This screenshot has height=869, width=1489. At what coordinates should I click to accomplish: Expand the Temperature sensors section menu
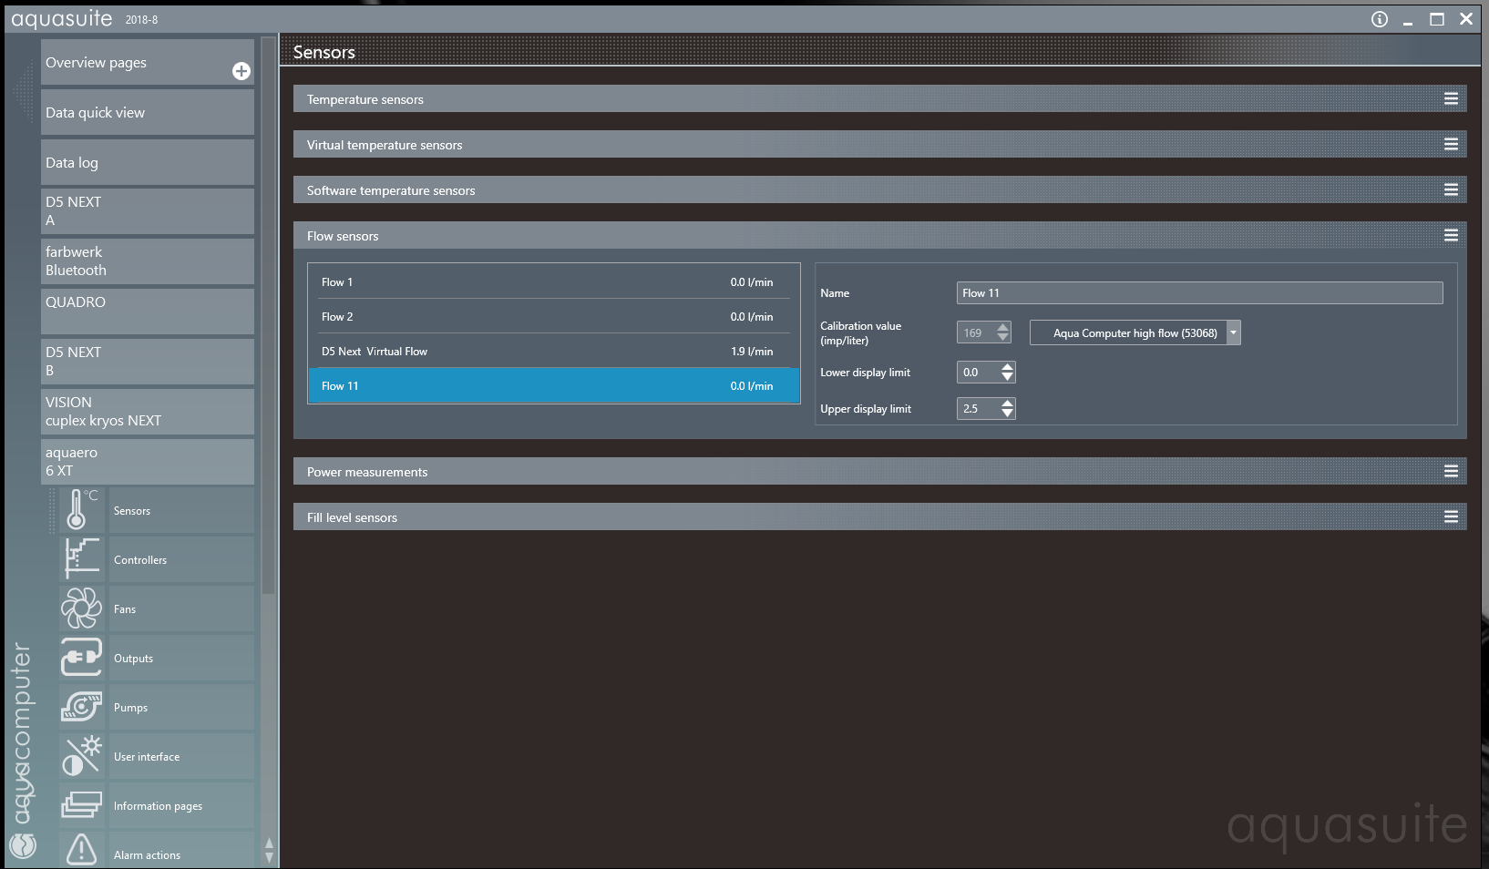[x=1451, y=99]
